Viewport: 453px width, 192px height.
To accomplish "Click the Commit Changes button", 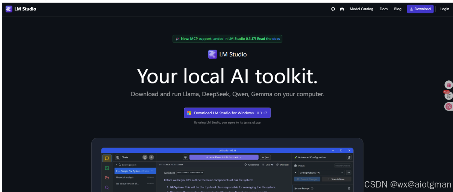I will 308,179.
